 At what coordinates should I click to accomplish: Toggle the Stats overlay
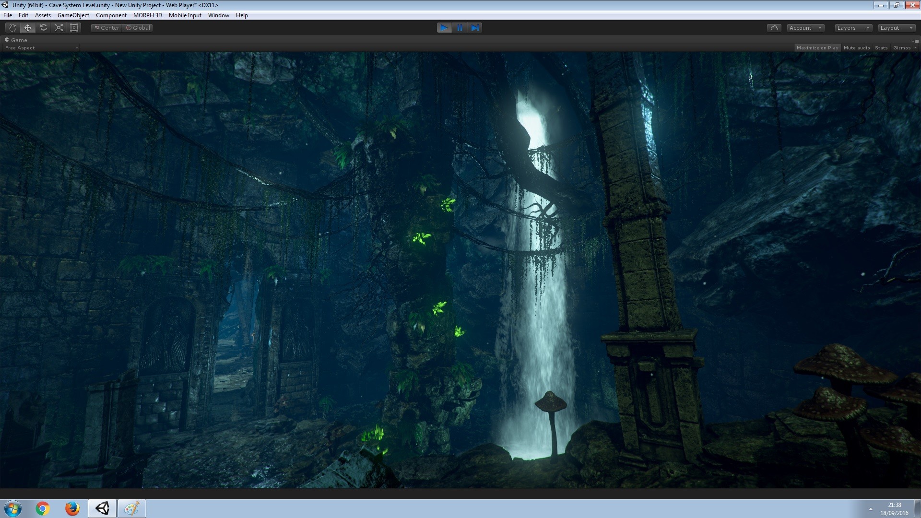[881, 48]
